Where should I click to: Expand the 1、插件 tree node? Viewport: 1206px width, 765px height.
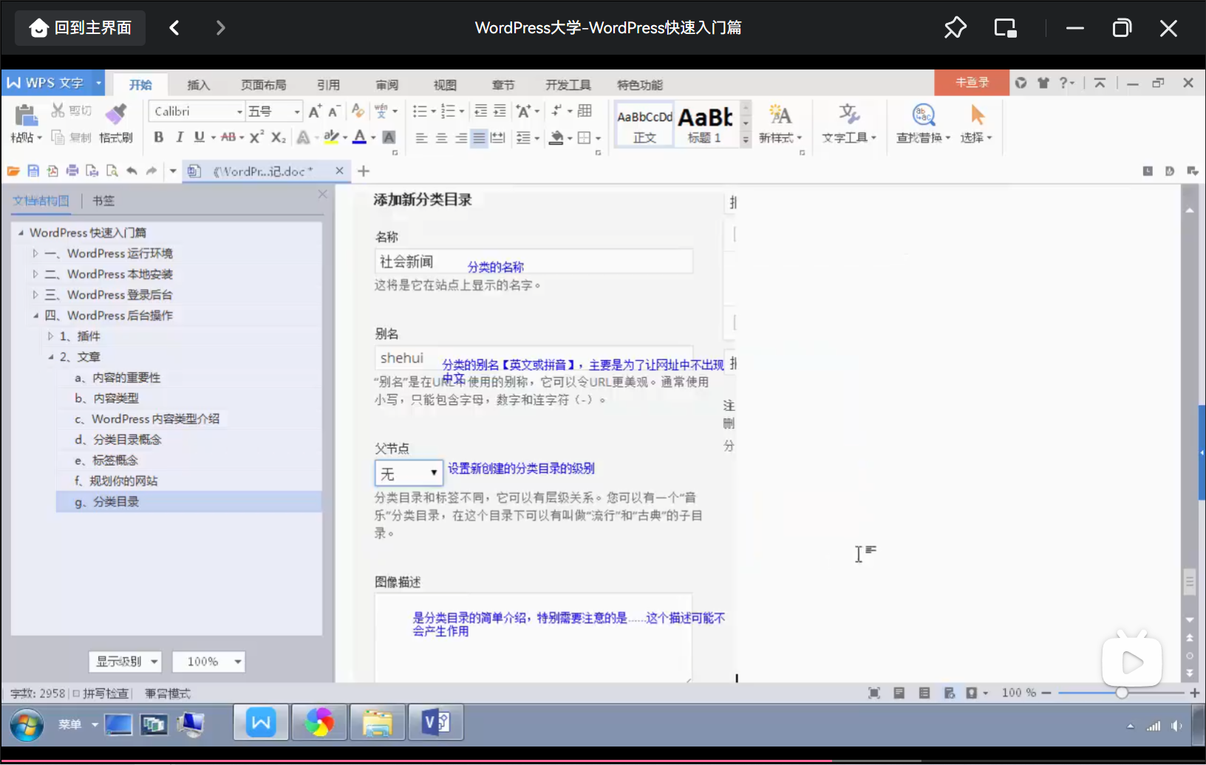[50, 336]
